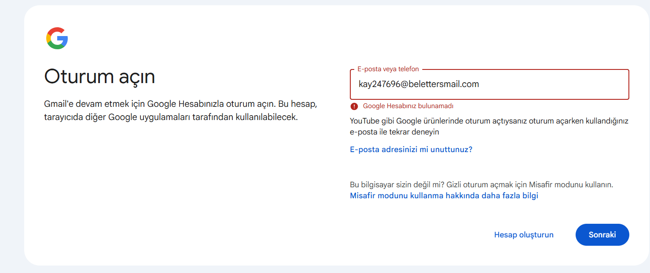
Task: Open the Hesap oluşturun link
Action: click(x=524, y=235)
